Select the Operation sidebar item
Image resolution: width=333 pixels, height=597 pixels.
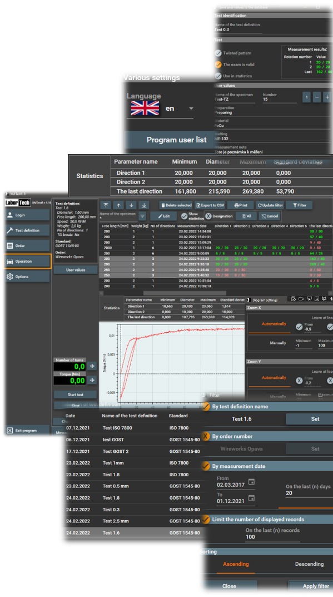tap(27, 261)
